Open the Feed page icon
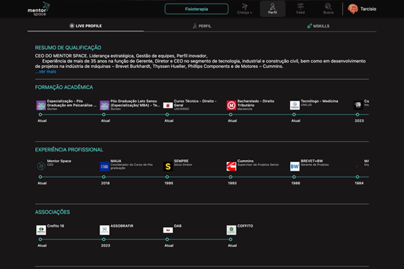The height and width of the screenshot is (269, 404). click(x=300, y=7)
